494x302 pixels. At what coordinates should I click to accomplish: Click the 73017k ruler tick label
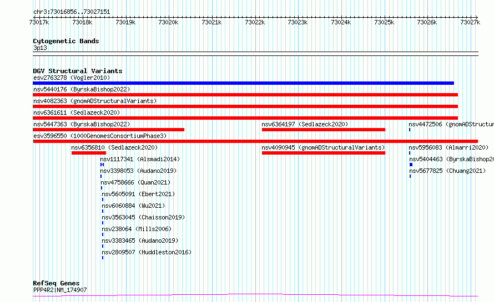(39, 22)
